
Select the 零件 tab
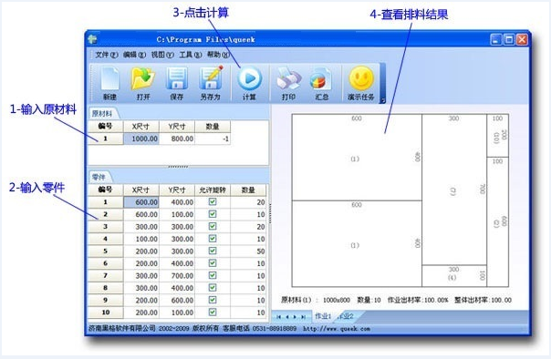click(99, 177)
